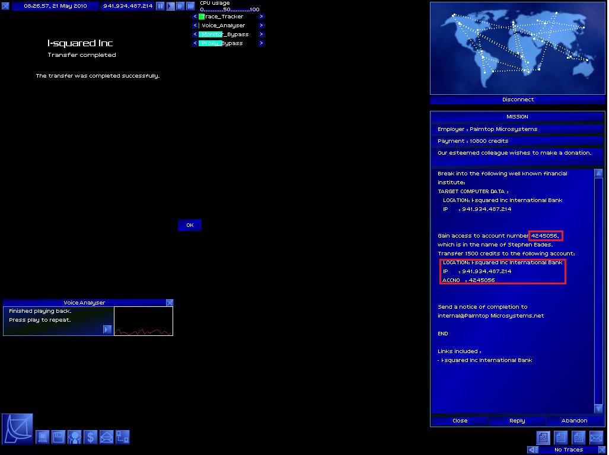Click the Transfer completed subtitle
The width and height of the screenshot is (609, 455).
[x=82, y=55]
